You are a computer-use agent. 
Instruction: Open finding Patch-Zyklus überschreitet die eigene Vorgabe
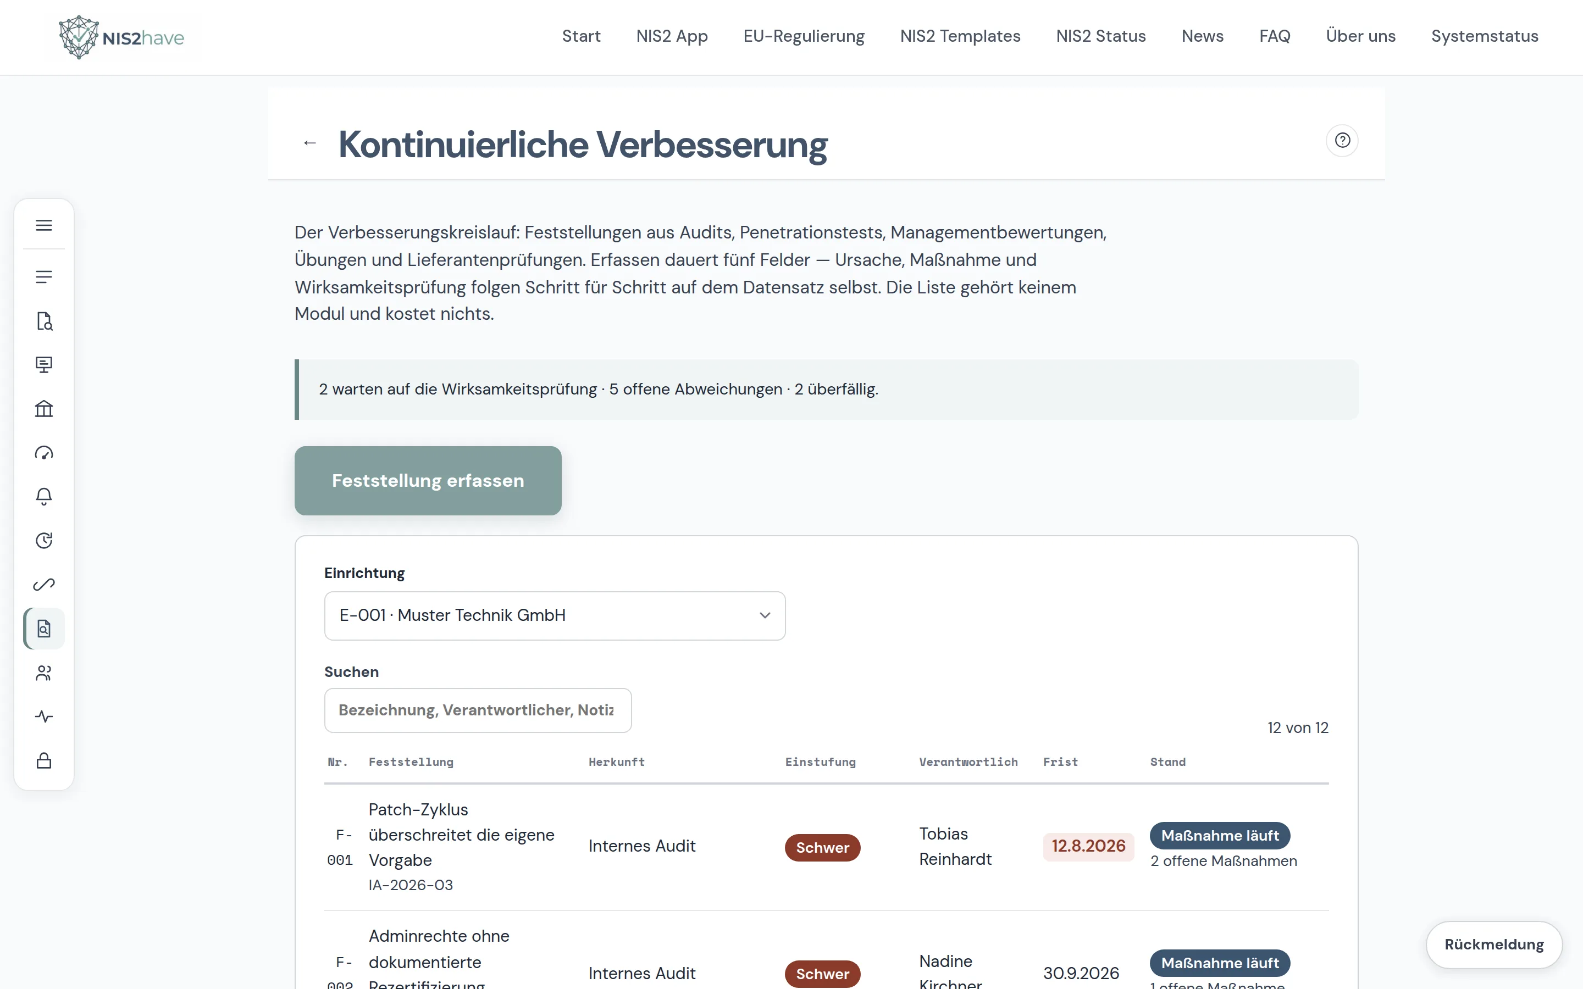[461, 835]
